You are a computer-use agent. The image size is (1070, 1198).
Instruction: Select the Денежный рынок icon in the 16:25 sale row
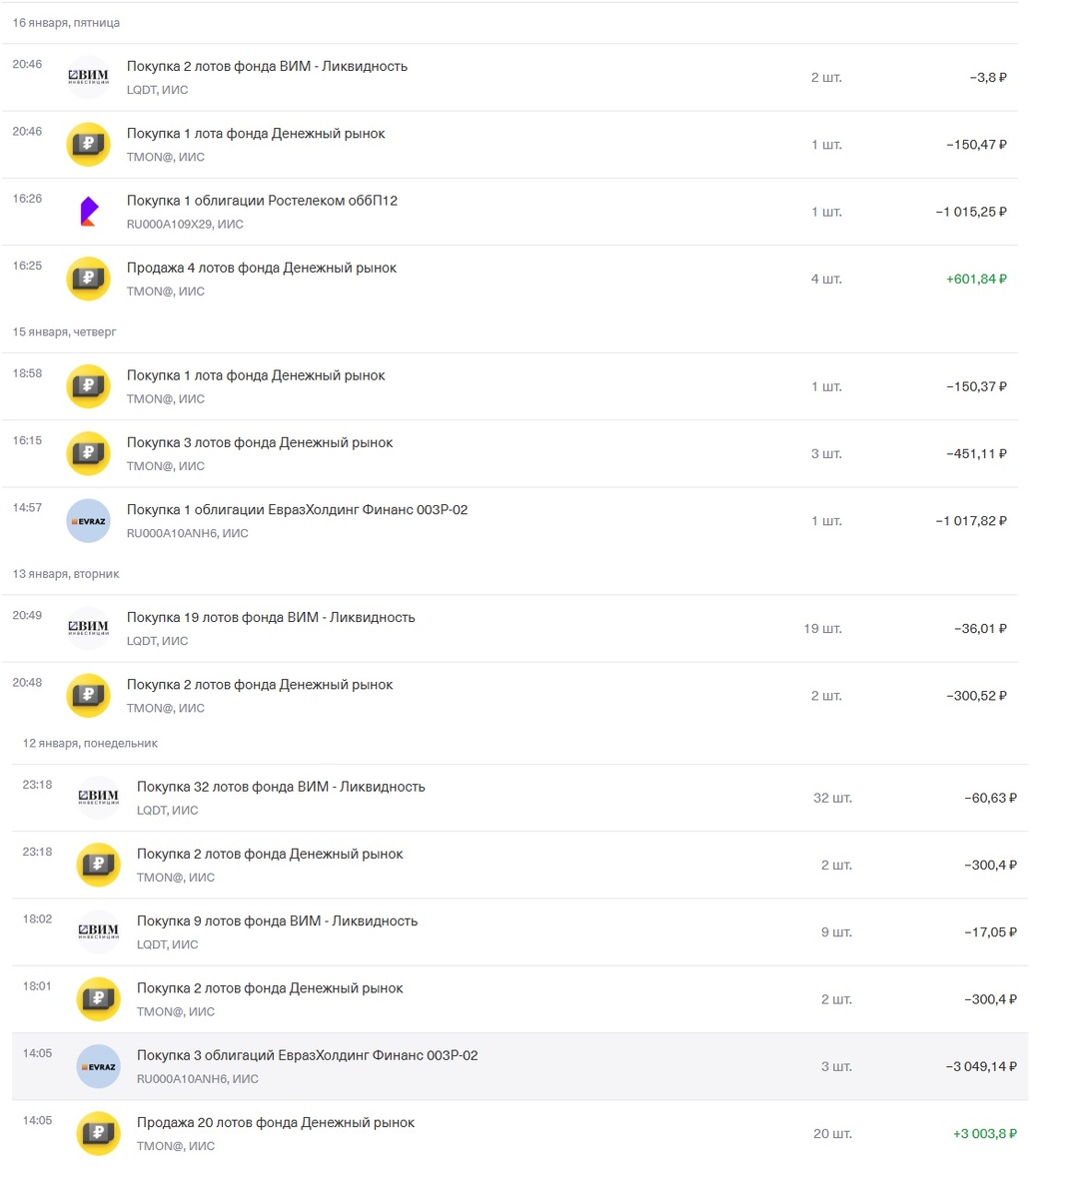tap(88, 279)
